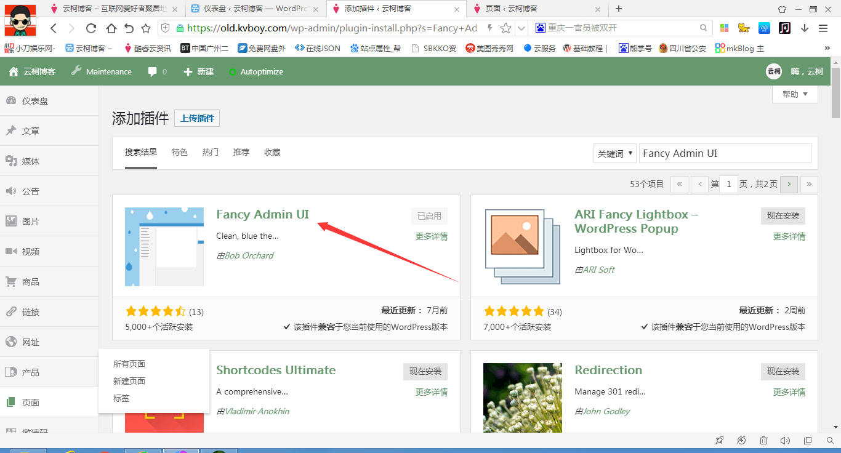
Task: Click the trash icon in status bar
Action: tap(763, 441)
